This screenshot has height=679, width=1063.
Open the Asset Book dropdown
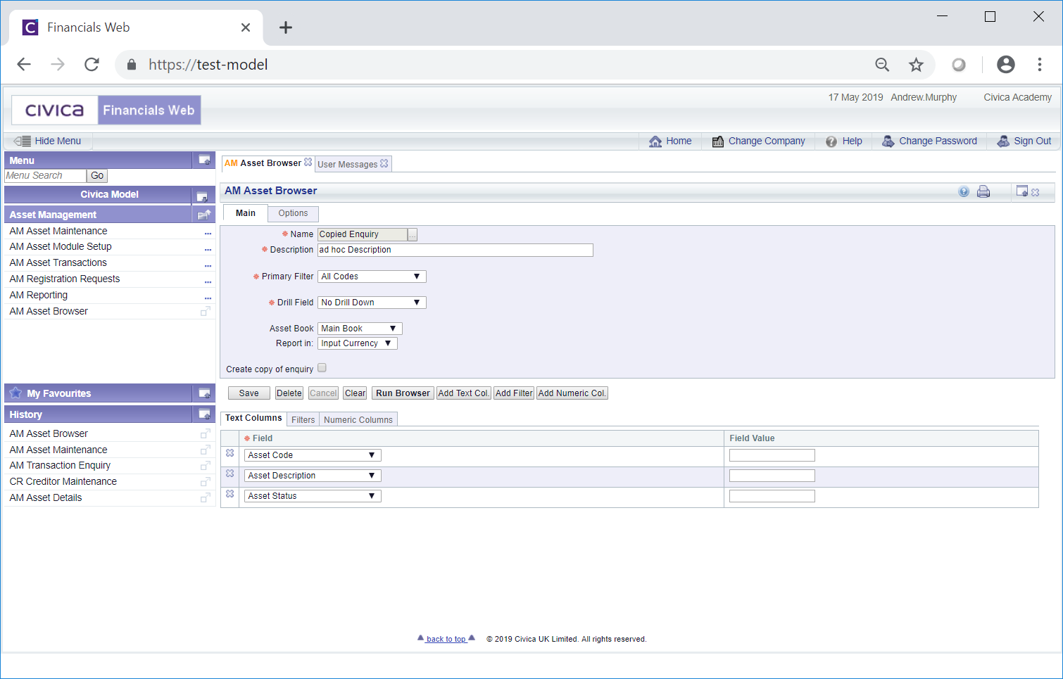(x=360, y=329)
